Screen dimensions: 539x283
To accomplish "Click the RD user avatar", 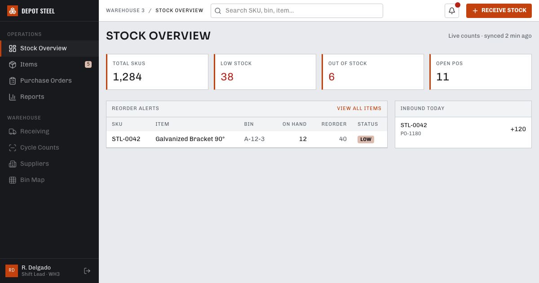I will (x=12, y=271).
